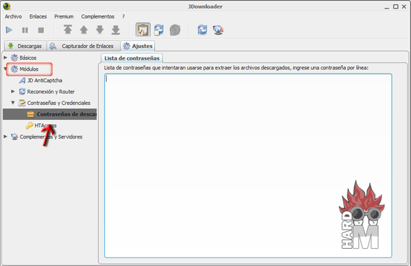Screen dimensions: 411x266
Task: Select Básicos in settings tree
Action: point(28,58)
